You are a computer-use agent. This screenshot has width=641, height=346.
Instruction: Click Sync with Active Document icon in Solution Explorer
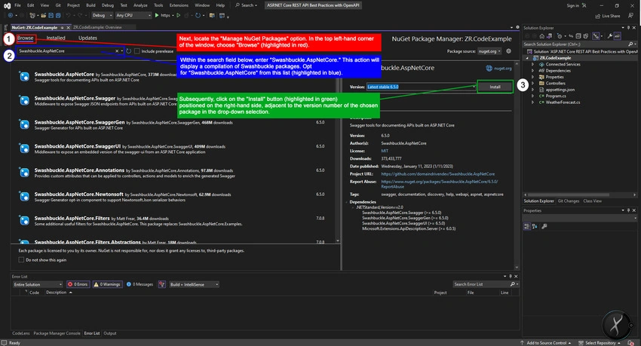tap(571, 36)
